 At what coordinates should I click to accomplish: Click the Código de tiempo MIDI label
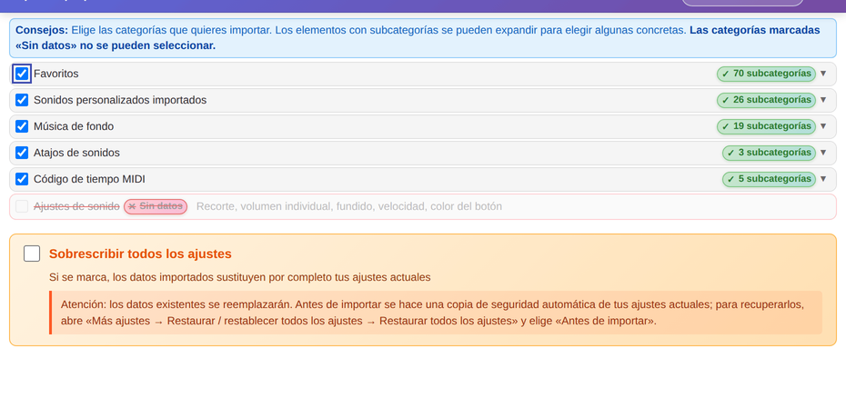[89, 179]
